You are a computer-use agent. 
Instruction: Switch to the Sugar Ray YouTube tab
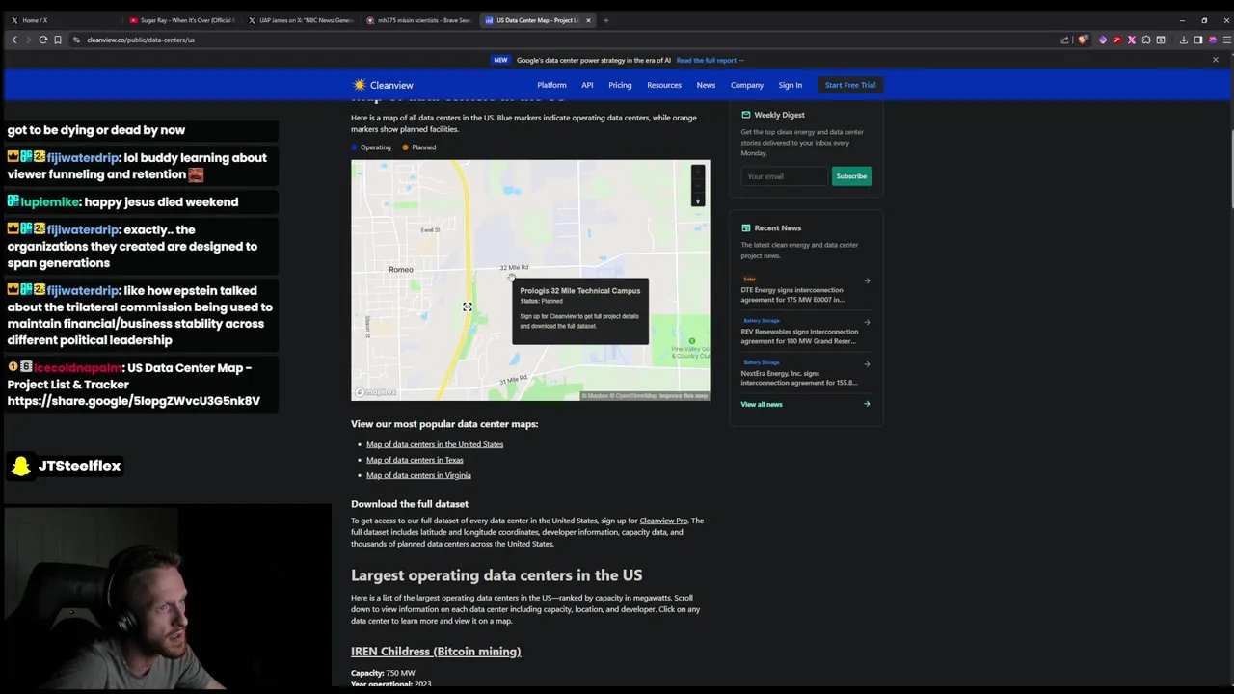coord(181,20)
